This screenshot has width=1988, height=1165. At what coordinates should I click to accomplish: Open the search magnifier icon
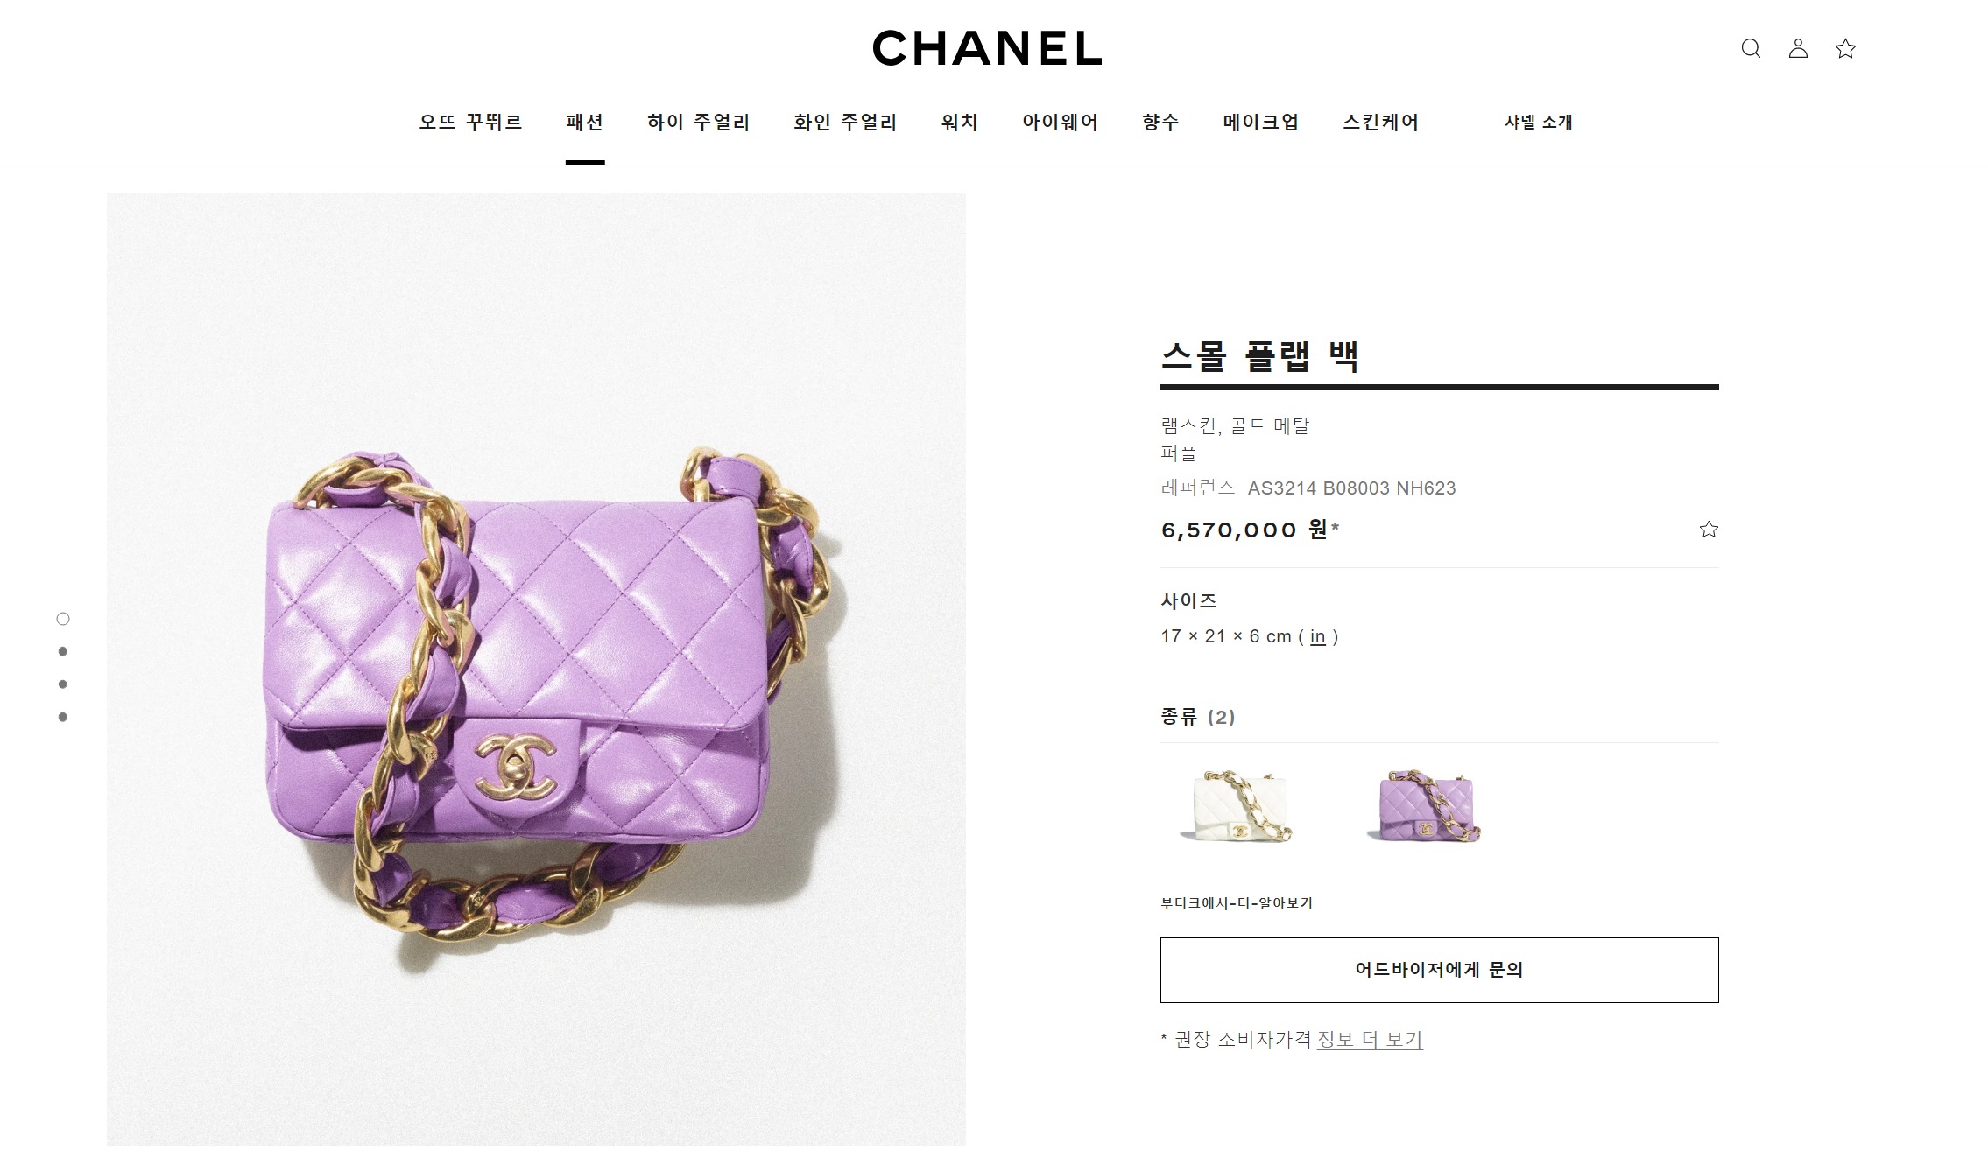[1751, 48]
